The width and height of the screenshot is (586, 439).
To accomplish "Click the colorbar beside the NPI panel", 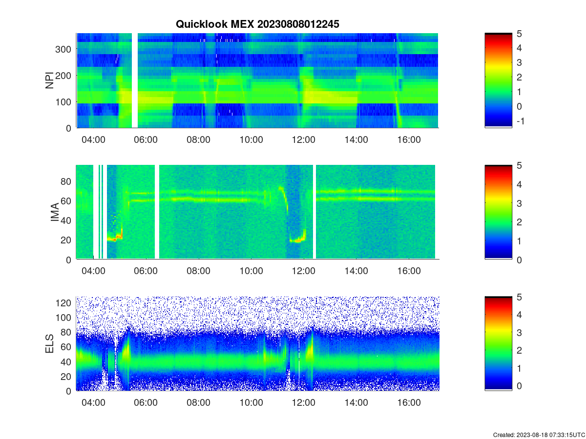I will tap(498, 80).
